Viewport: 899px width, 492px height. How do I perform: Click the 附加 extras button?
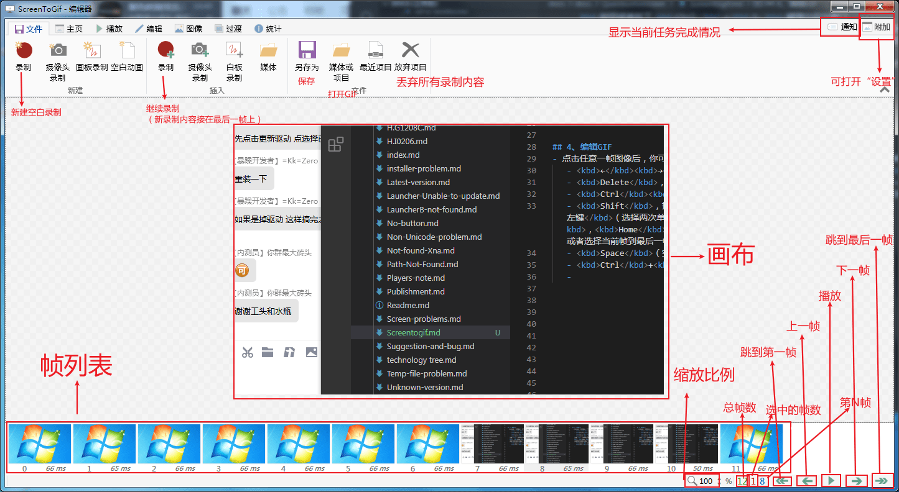point(876,27)
